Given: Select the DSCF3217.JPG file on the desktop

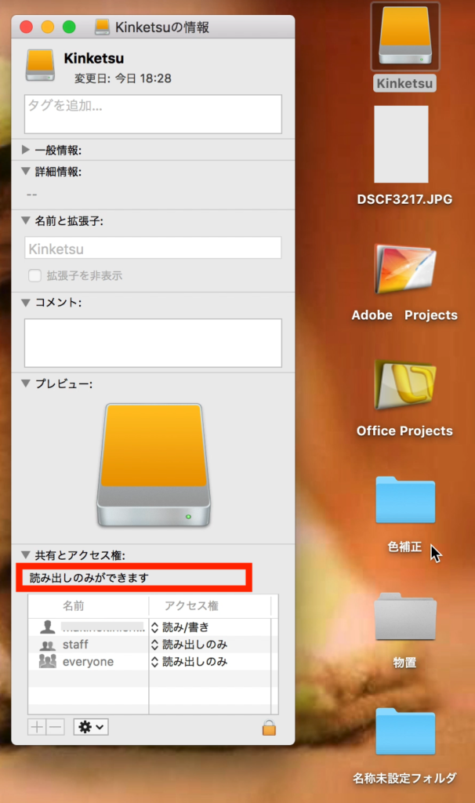Looking at the screenshot, I should pos(401,144).
